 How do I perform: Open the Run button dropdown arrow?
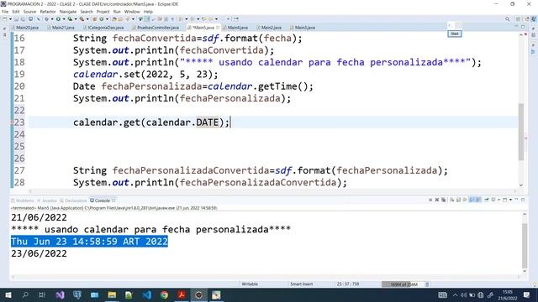pyautogui.click(x=64, y=19)
